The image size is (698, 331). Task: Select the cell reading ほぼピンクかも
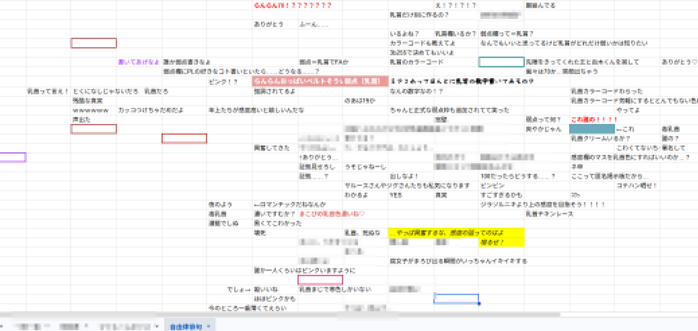[275, 299]
